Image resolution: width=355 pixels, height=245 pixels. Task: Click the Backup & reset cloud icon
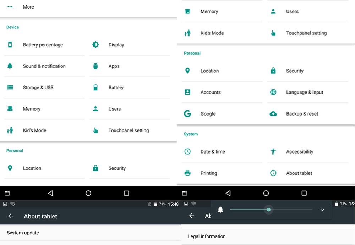[x=273, y=114]
